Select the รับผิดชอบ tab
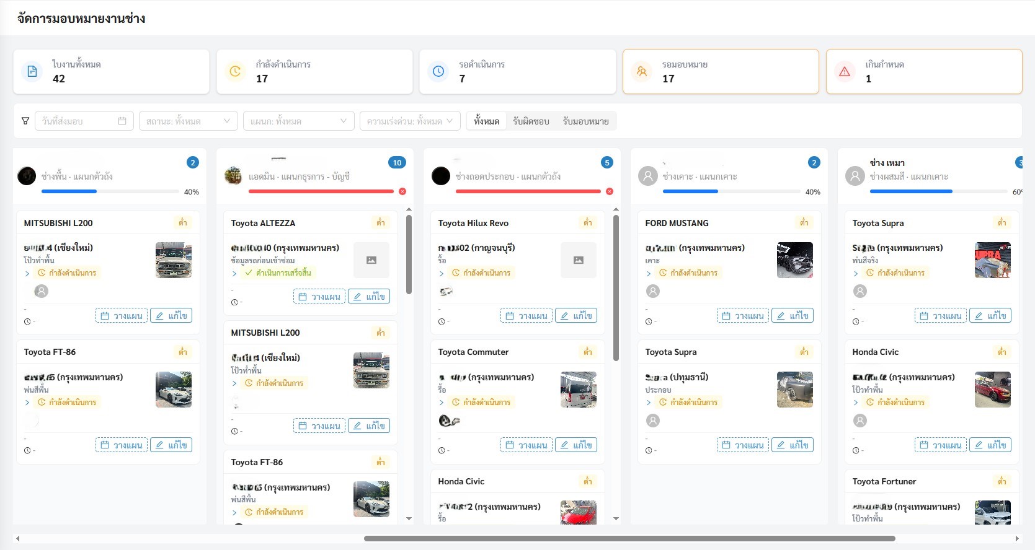The width and height of the screenshot is (1035, 550). click(x=531, y=121)
